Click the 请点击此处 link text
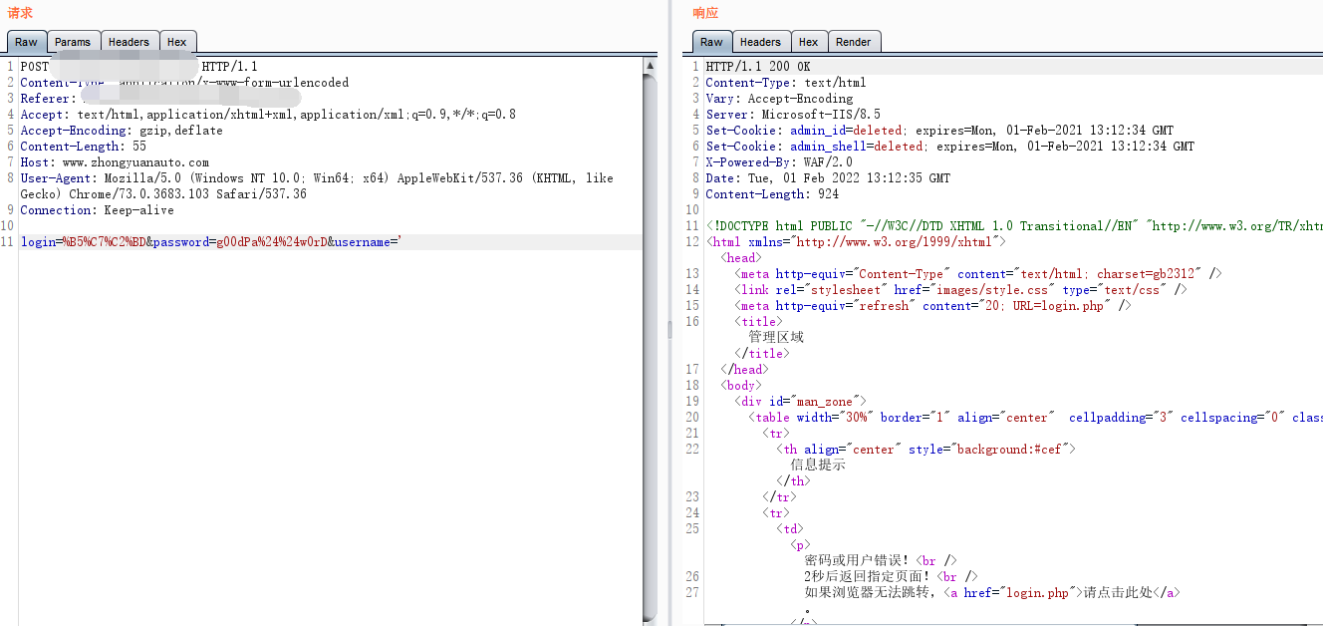Screen dimensions: 1323x626 click(1118, 592)
